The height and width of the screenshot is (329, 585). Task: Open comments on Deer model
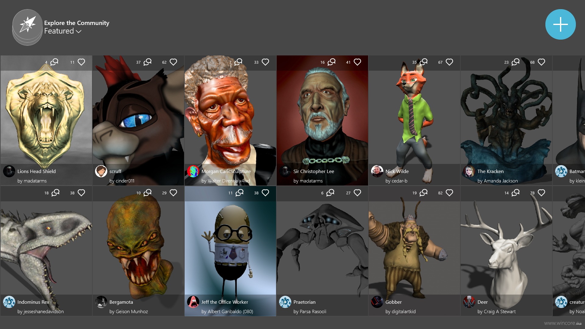point(516,193)
